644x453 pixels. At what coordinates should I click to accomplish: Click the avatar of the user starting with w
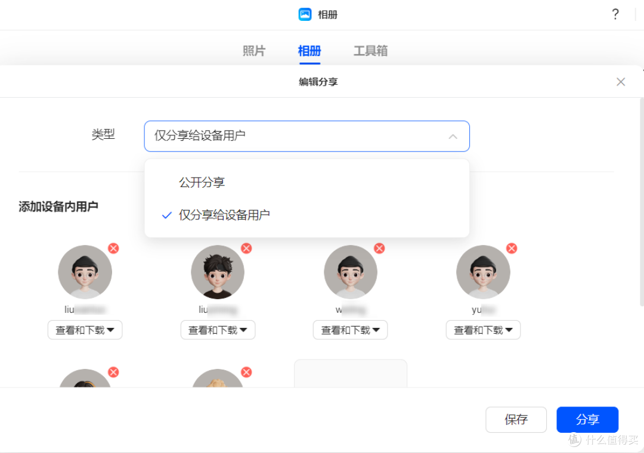351,272
